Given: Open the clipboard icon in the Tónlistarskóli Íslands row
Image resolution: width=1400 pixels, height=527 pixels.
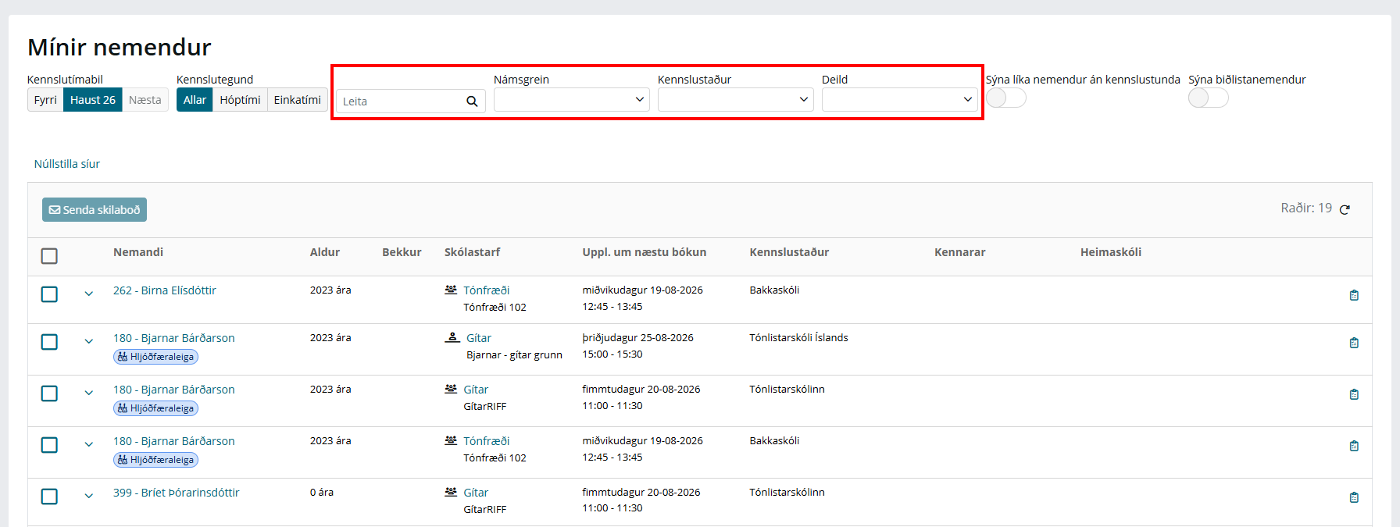Looking at the screenshot, I should click(1354, 343).
